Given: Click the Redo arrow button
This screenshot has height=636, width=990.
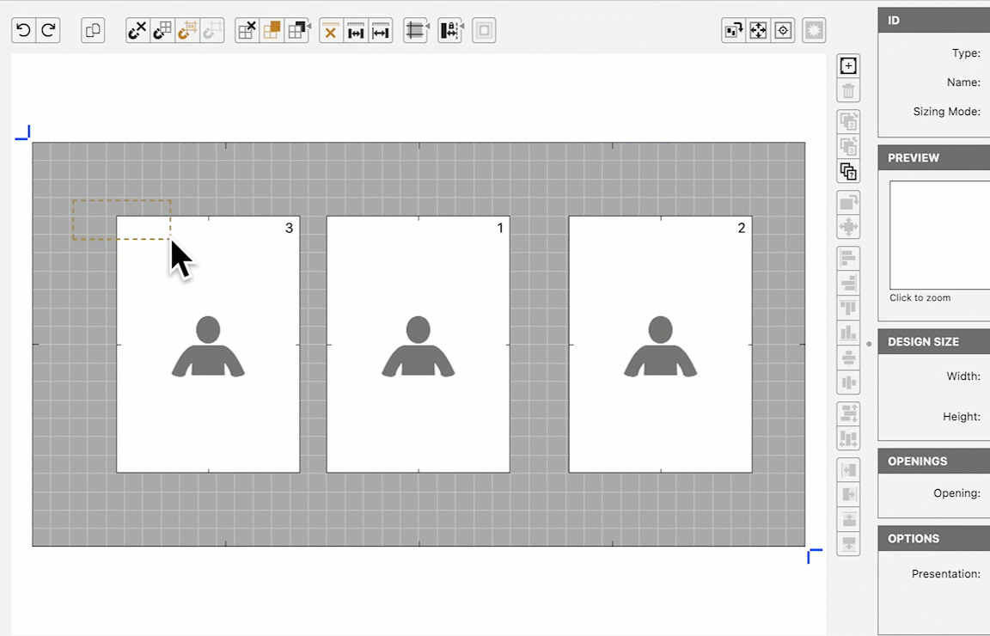Looking at the screenshot, I should point(48,31).
